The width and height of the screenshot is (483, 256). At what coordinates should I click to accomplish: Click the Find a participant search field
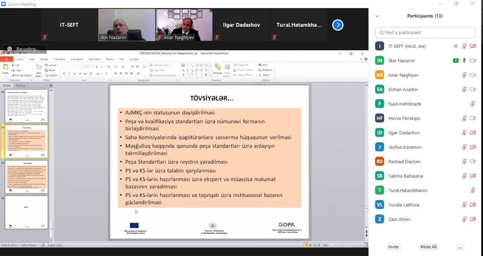[425, 33]
